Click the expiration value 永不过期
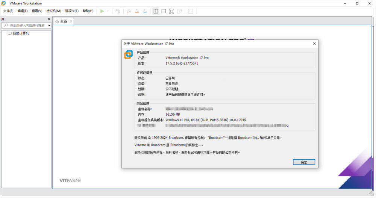This screenshot has height=198, width=376. click(172, 89)
